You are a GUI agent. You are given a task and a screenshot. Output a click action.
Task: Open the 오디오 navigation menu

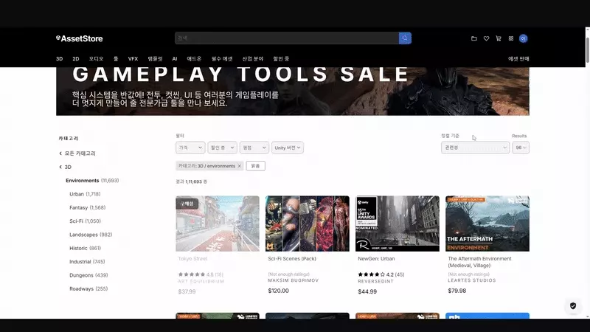point(96,59)
